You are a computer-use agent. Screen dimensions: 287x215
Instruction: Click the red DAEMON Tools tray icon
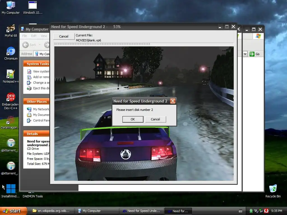point(266,211)
